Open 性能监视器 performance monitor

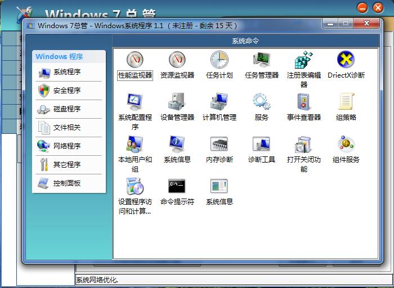click(135, 65)
